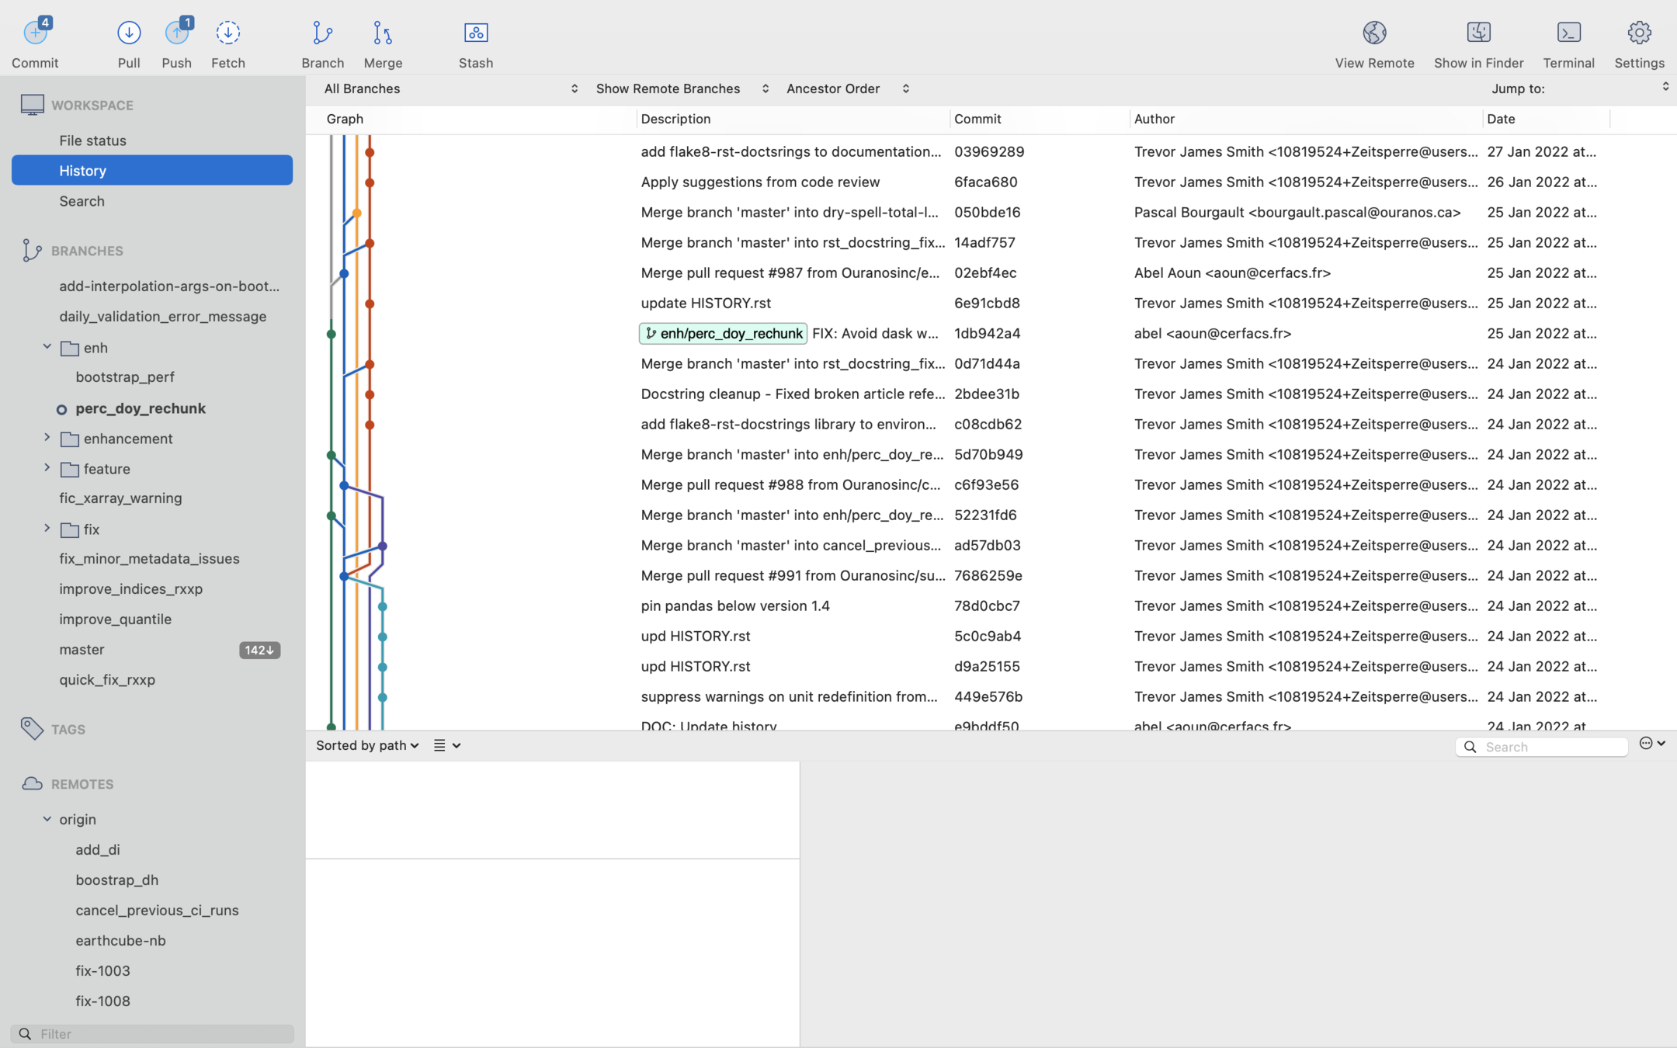Push commits with the Push icon

177,33
